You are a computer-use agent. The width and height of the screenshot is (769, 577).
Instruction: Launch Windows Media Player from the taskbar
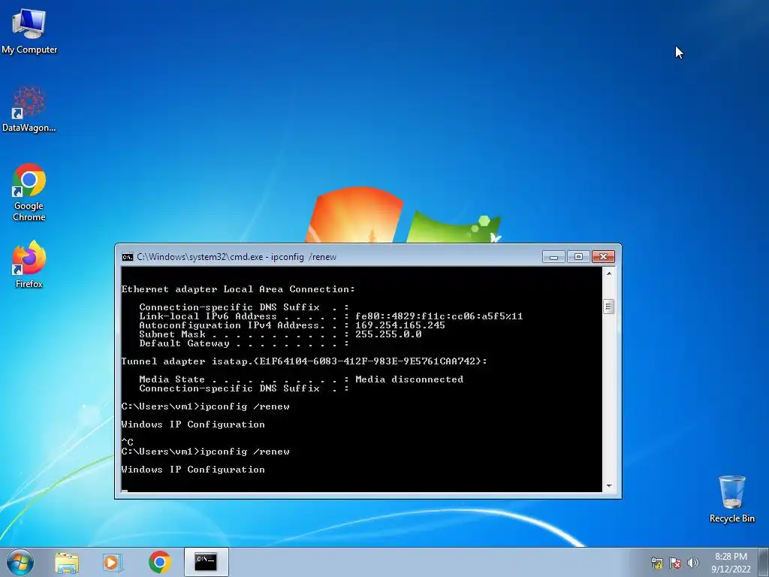coord(113,562)
